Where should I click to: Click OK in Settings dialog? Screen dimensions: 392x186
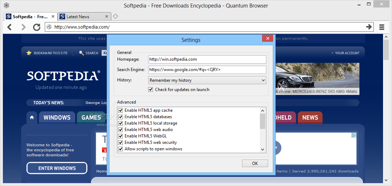tap(255, 163)
